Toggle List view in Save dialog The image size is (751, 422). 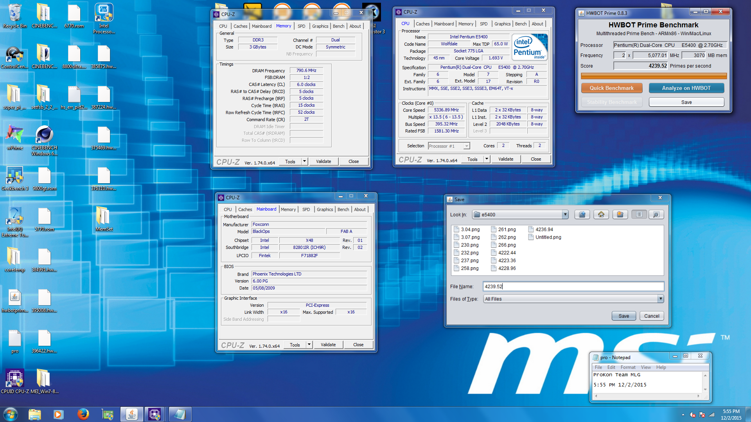[639, 215]
